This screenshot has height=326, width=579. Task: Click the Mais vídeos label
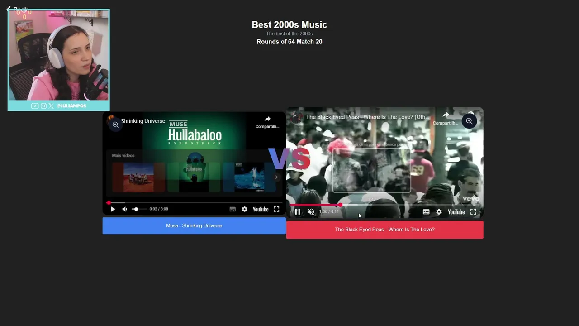(123, 155)
